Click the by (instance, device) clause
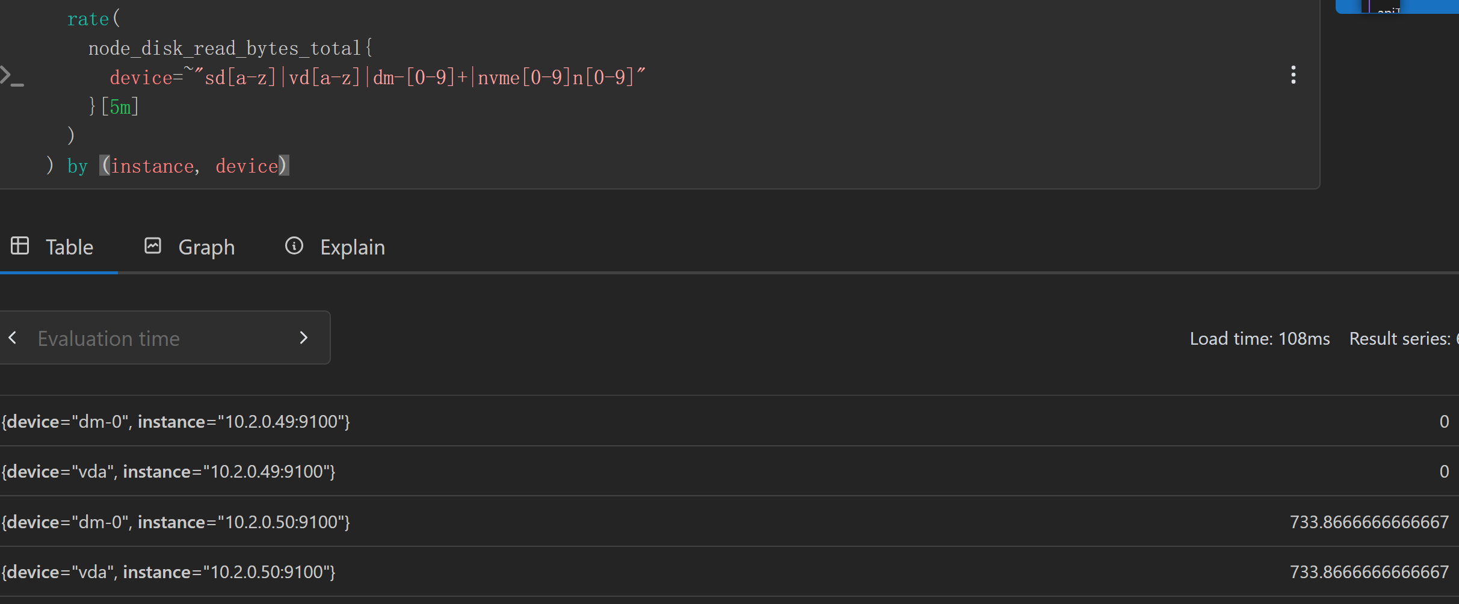The image size is (1459, 604). point(178,165)
